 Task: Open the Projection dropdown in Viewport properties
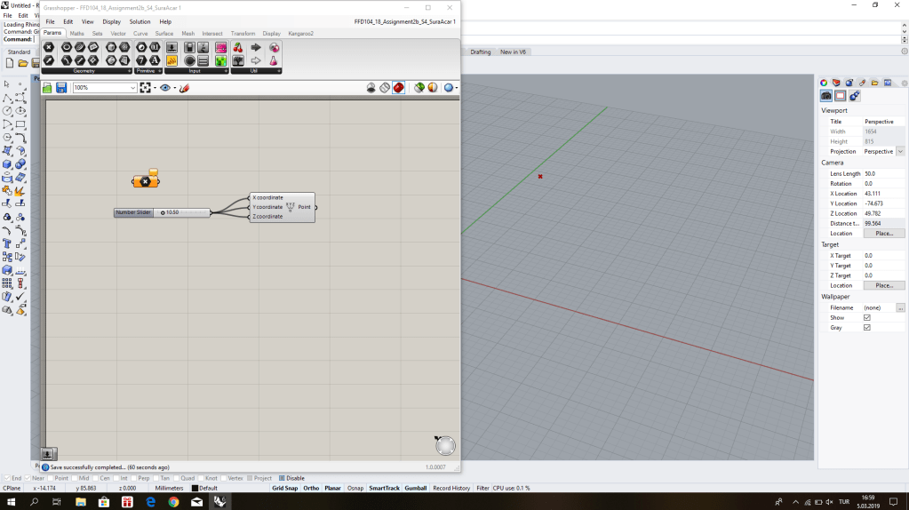click(x=900, y=152)
